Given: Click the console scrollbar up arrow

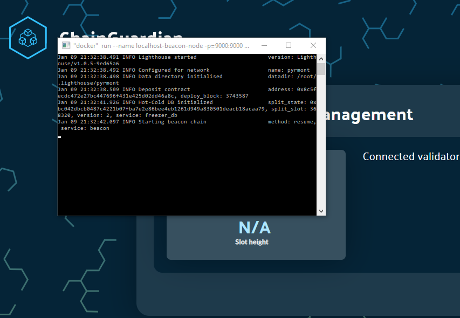Looking at the screenshot, I should 321,59.
